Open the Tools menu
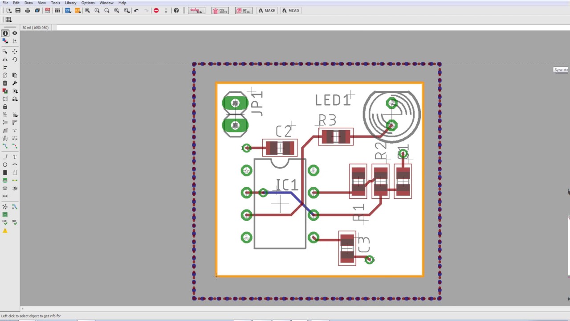This screenshot has height=321, width=570. [x=55, y=3]
